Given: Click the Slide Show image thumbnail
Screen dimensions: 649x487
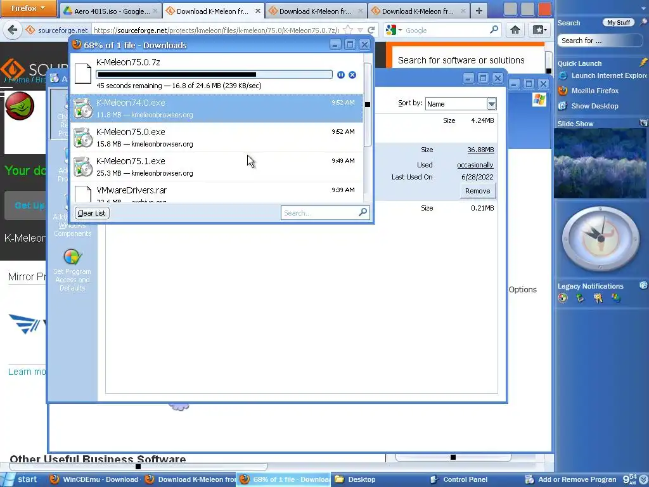Looking at the screenshot, I should (x=600, y=163).
